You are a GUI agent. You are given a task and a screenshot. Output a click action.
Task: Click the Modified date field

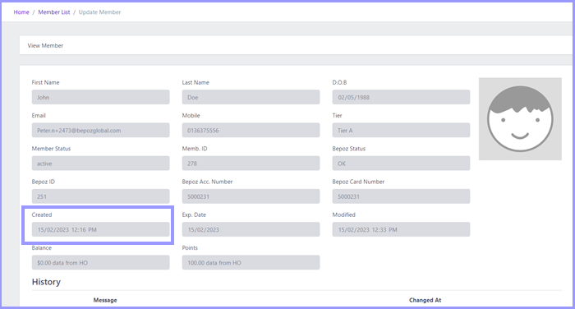401,229
